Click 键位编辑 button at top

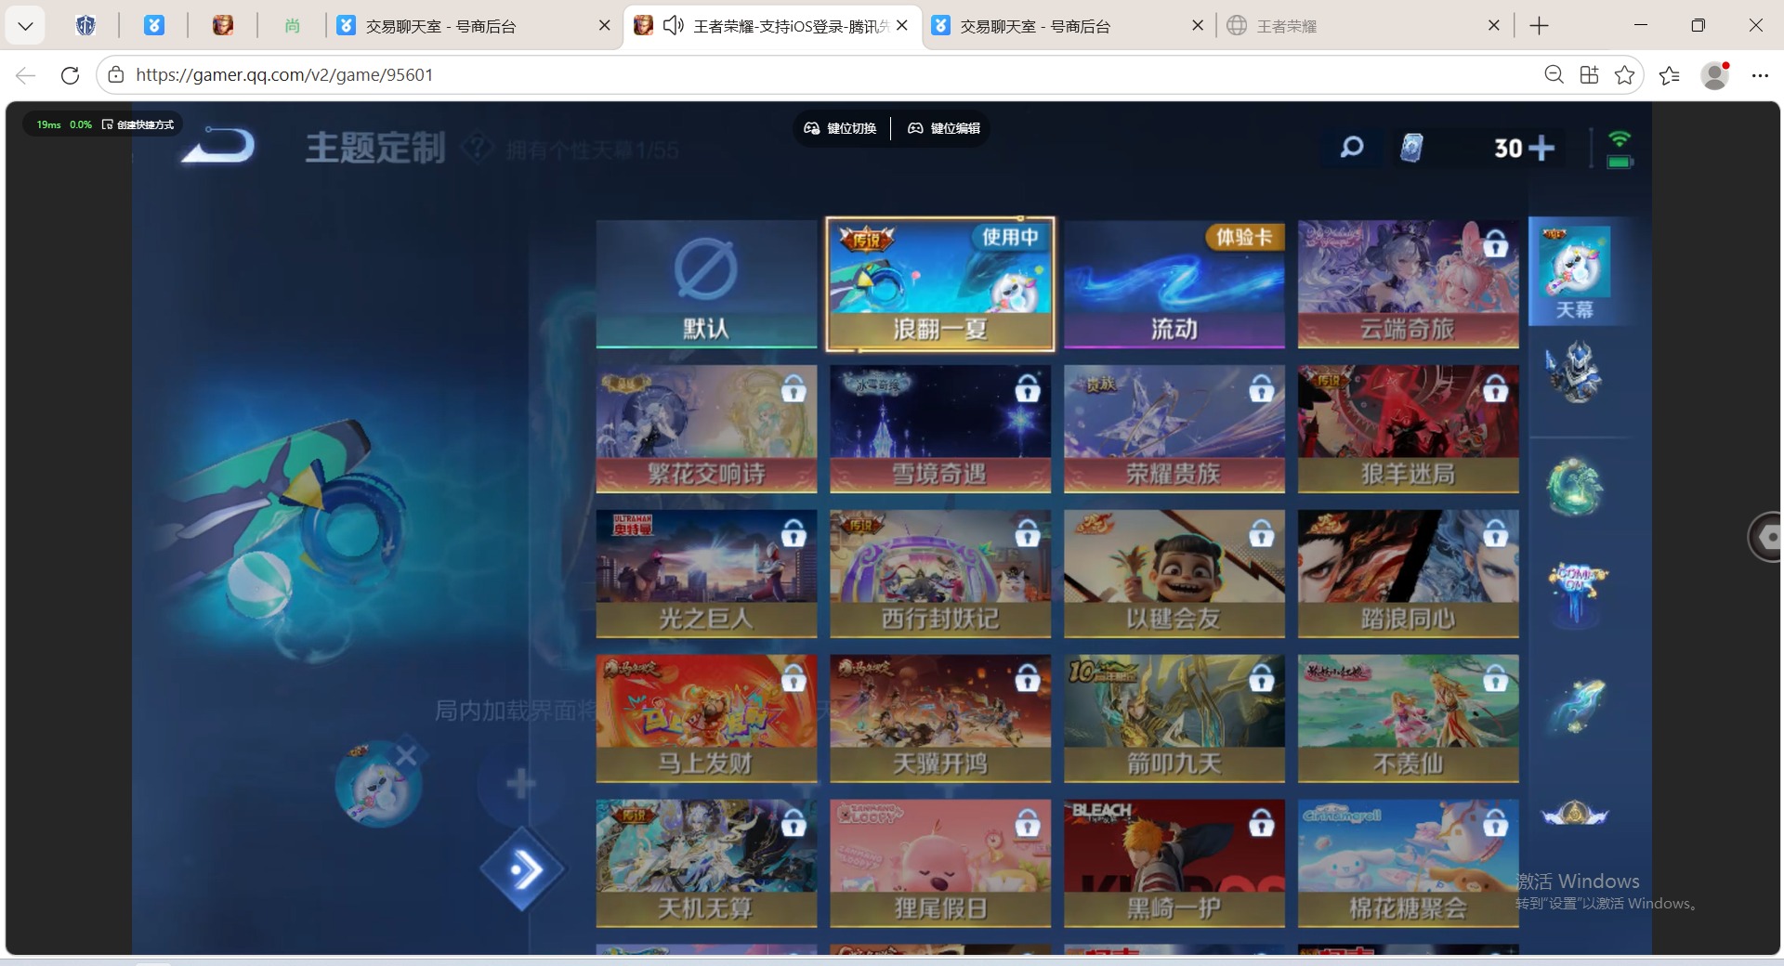(943, 128)
